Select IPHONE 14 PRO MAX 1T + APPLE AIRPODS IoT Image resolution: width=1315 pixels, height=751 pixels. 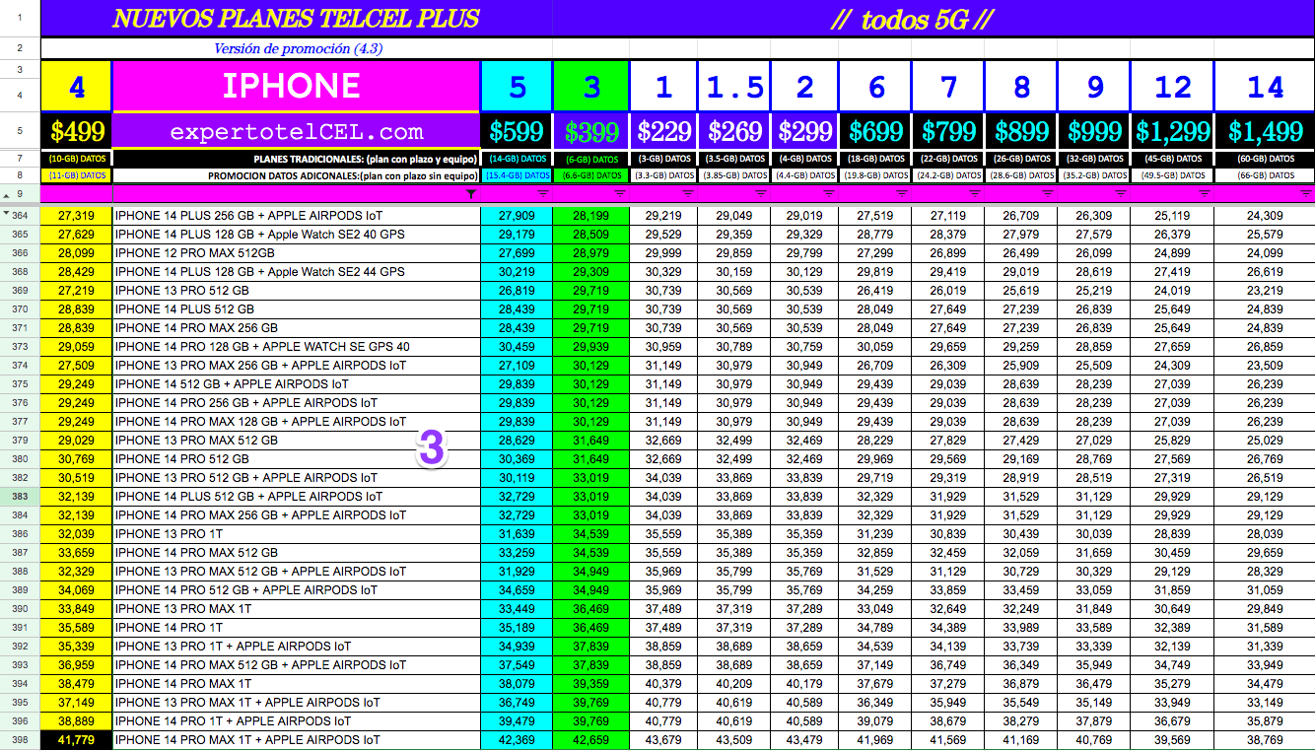pos(297,740)
